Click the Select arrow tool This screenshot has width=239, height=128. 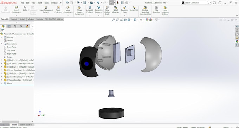[111, 2]
